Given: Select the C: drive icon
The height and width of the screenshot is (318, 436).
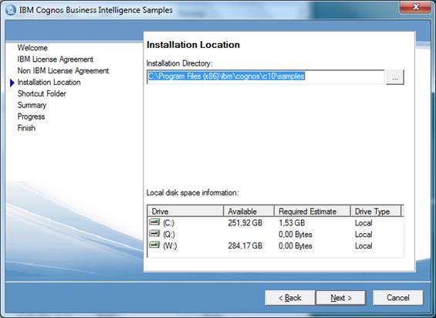Looking at the screenshot, I should 154,222.
